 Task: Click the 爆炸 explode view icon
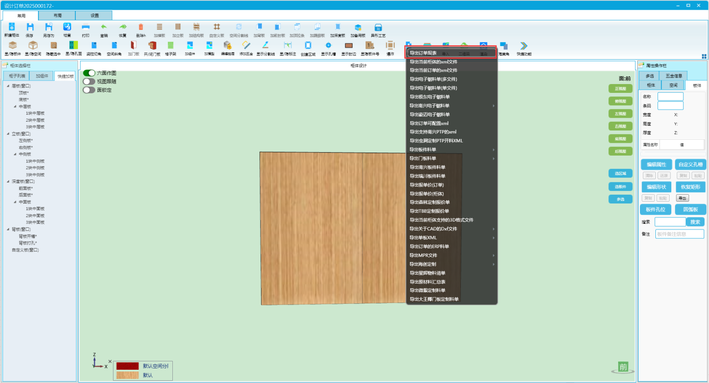coord(390,46)
